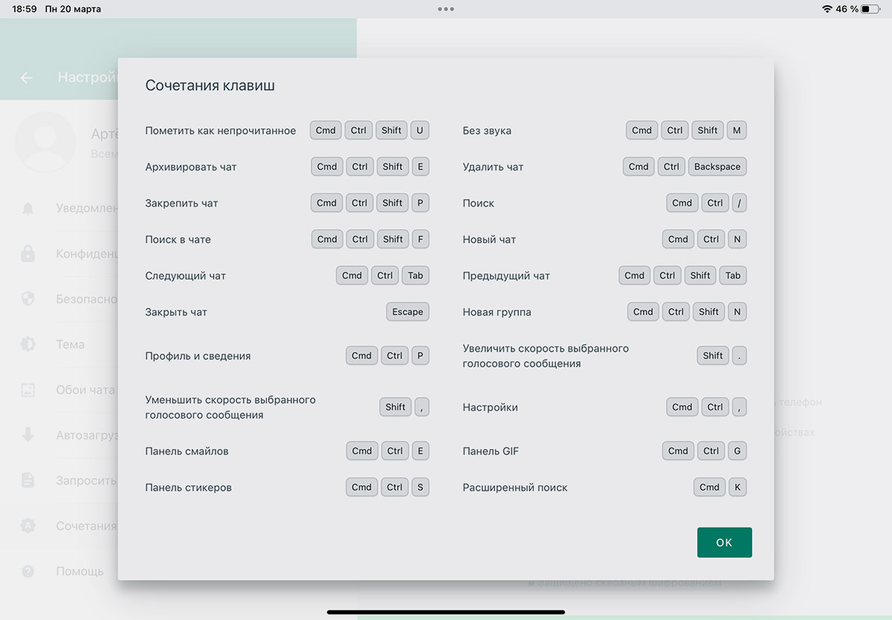The image size is (892, 620).
Task: Tap the three-dot multitasking control at top
Action: (446, 9)
